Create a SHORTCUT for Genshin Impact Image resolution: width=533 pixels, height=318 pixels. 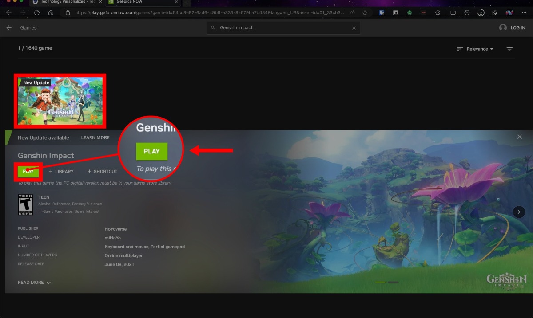[103, 171]
